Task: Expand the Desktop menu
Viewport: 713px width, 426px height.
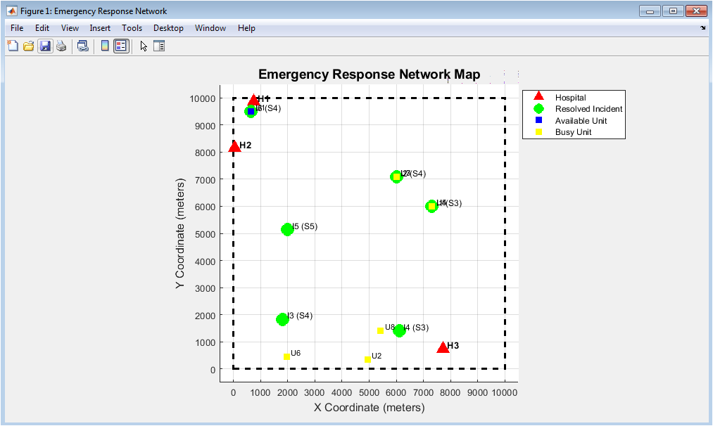Action: click(168, 28)
